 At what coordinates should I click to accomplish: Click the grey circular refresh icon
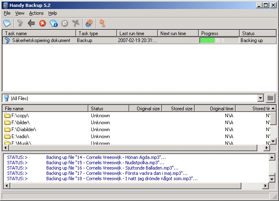(x=65, y=23)
